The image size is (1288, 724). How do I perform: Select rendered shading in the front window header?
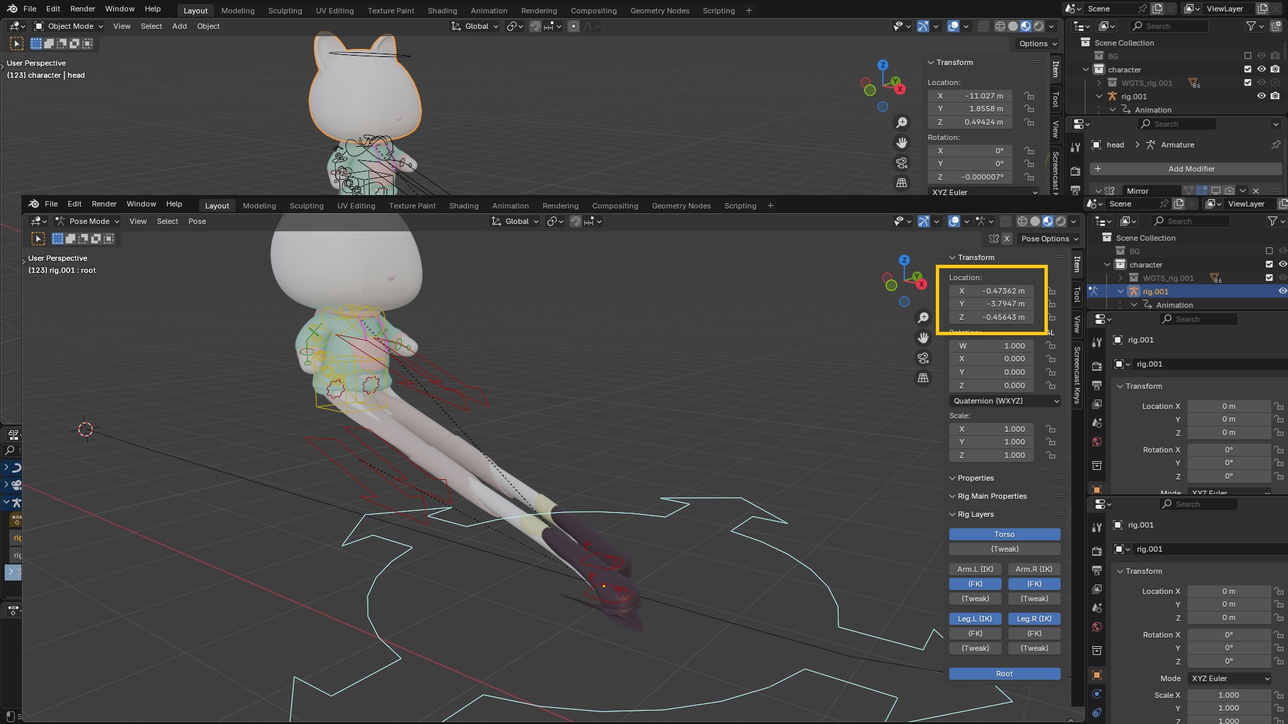[x=1061, y=221]
